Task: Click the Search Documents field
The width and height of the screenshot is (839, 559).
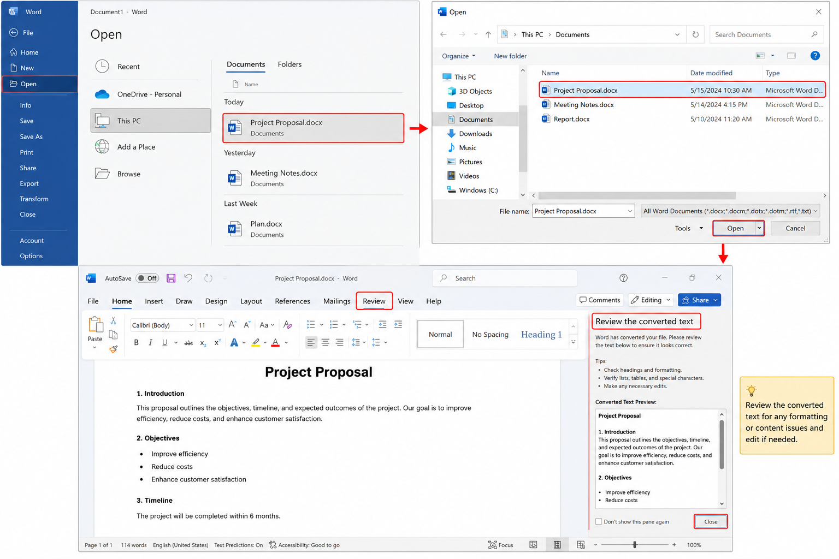Action: tap(766, 34)
